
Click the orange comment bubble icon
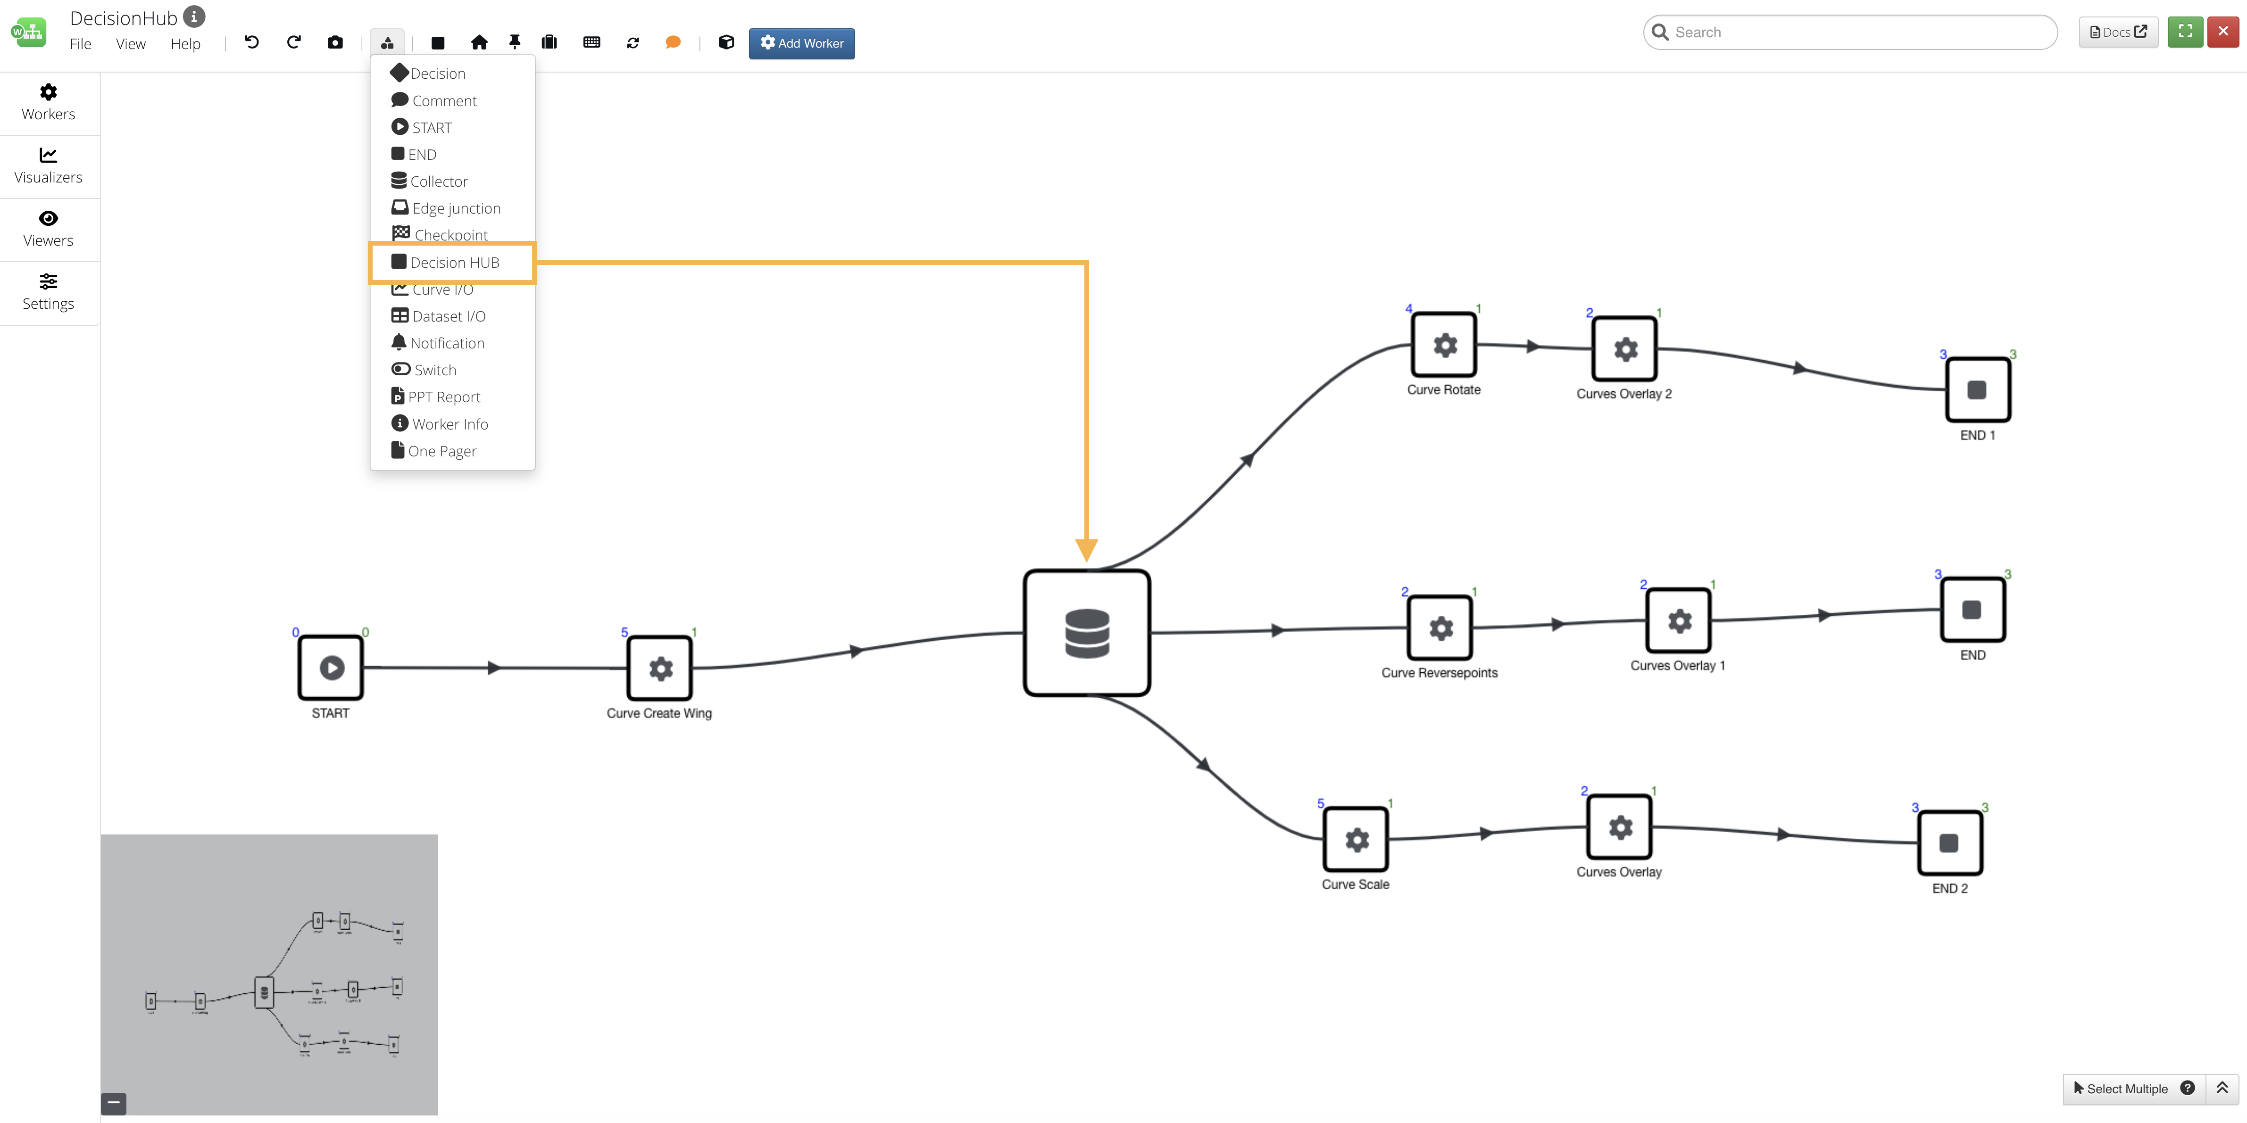pos(673,42)
